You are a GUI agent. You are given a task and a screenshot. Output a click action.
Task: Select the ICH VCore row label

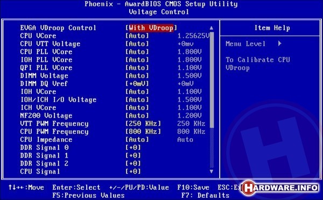point(38,108)
